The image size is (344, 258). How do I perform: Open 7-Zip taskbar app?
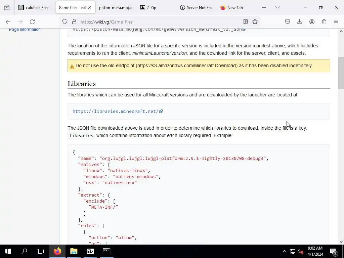[90, 251]
